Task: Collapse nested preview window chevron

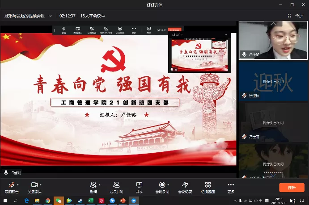Action: pyautogui.click(x=226, y=35)
